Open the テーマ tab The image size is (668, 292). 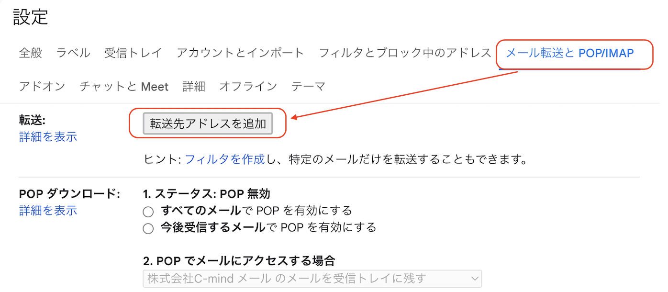click(308, 86)
